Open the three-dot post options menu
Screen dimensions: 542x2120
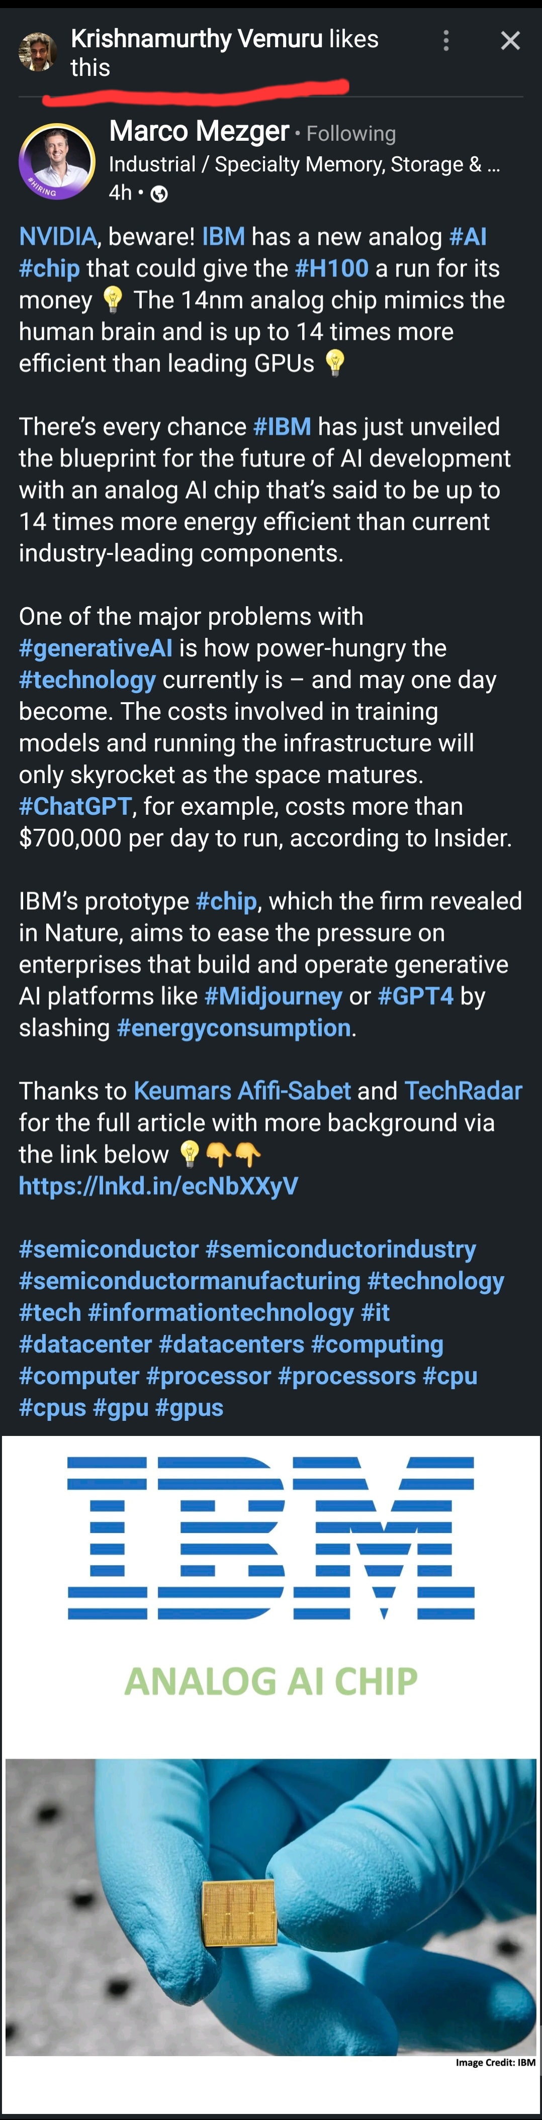pos(445,41)
